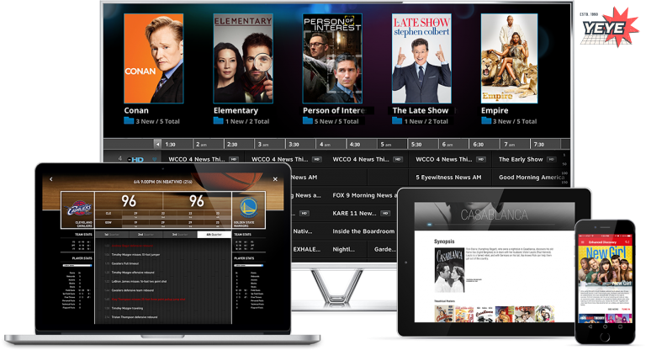
Task: Select the EXHALE... guide listing
Action: pyautogui.click(x=307, y=249)
